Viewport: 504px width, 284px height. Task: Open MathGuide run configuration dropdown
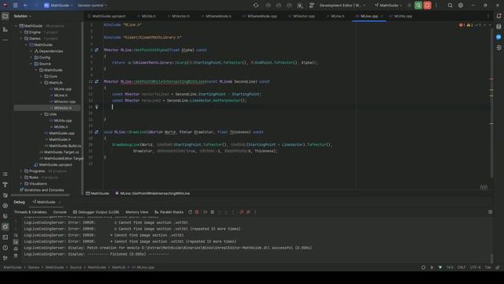tap(388, 6)
